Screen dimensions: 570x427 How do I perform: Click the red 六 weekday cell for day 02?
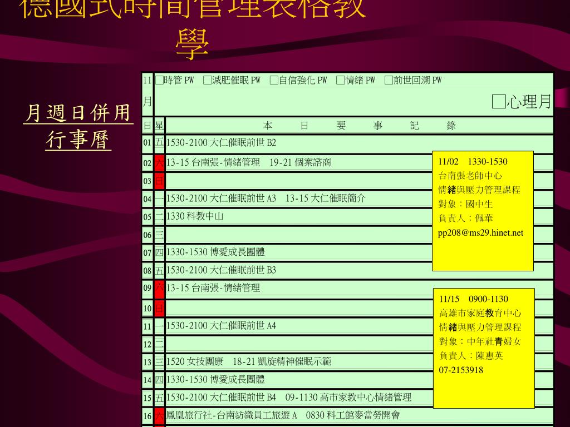tap(159, 163)
